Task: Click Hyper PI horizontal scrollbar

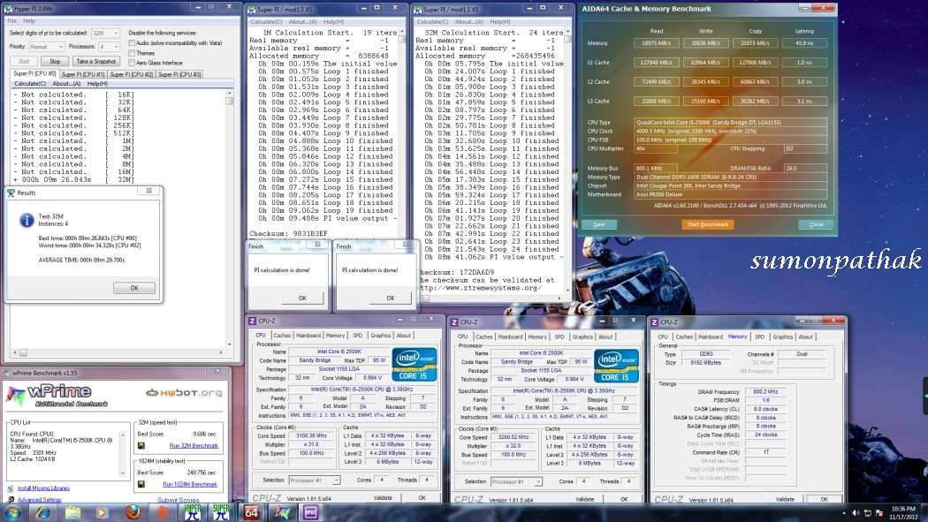Action: 118,352
